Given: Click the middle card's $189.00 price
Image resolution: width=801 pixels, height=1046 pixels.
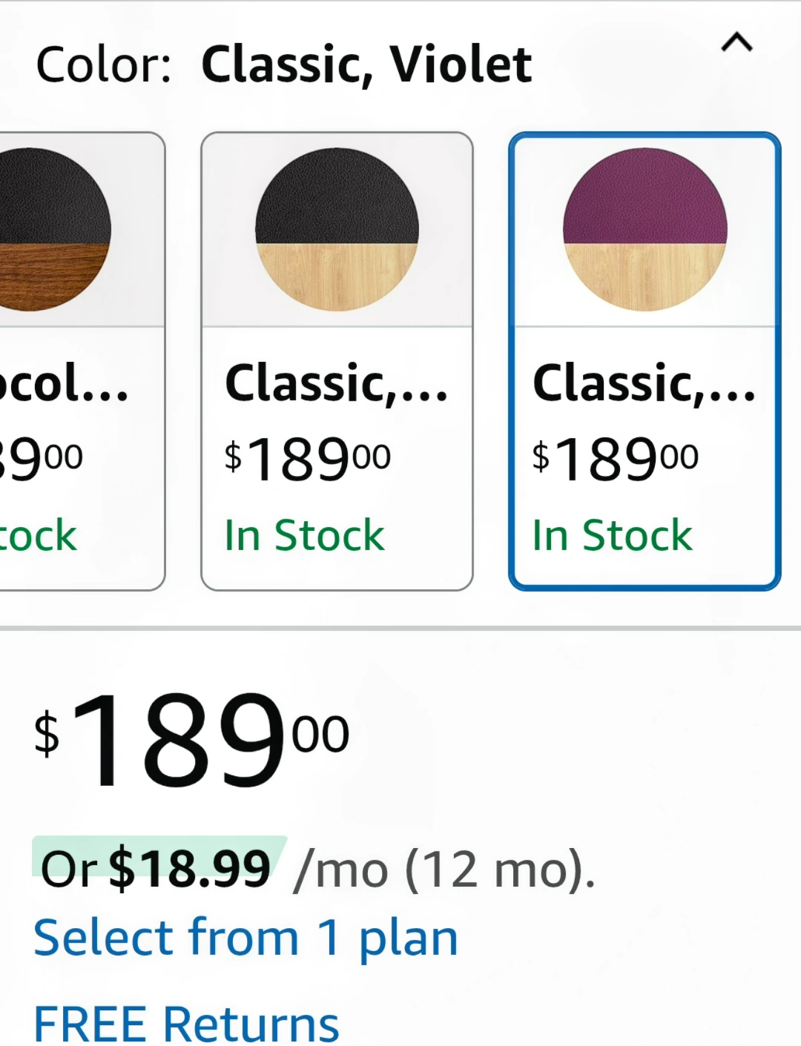Looking at the screenshot, I should tap(307, 459).
